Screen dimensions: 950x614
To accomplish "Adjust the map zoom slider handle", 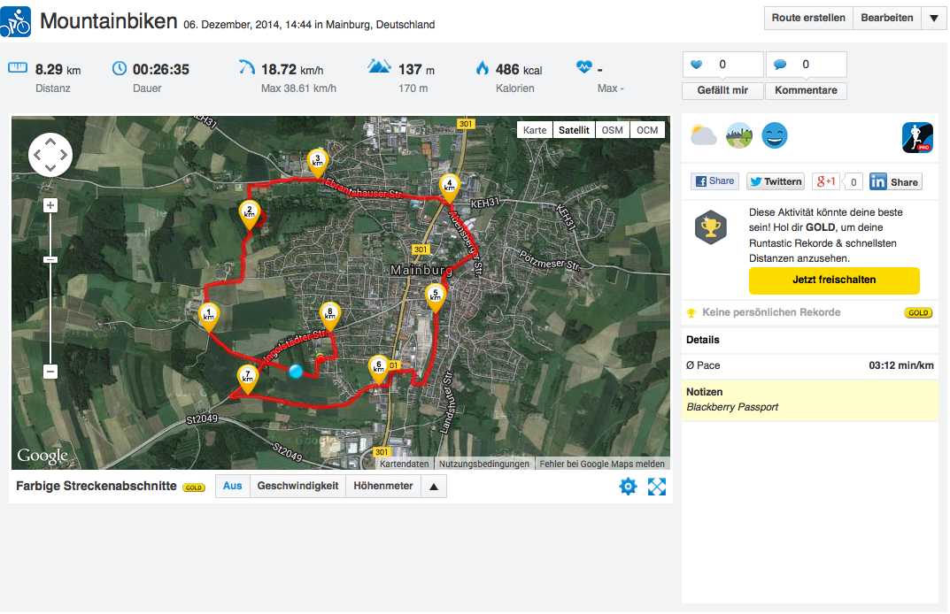I will click(50, 260).
